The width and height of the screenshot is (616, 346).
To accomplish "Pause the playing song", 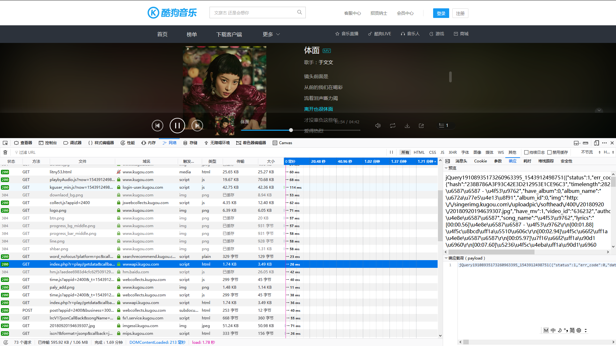I will coord(177,126).
